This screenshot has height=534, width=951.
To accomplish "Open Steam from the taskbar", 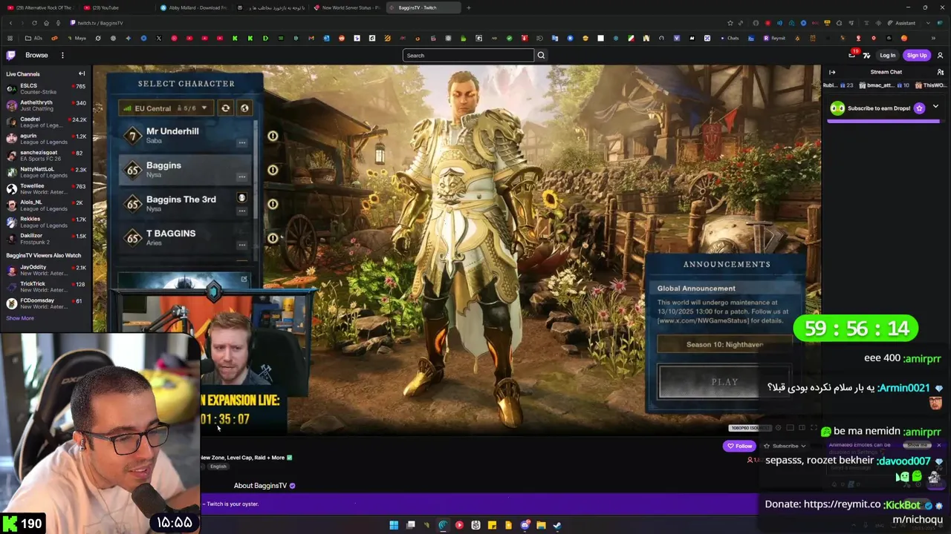I will tap(557, 525).
